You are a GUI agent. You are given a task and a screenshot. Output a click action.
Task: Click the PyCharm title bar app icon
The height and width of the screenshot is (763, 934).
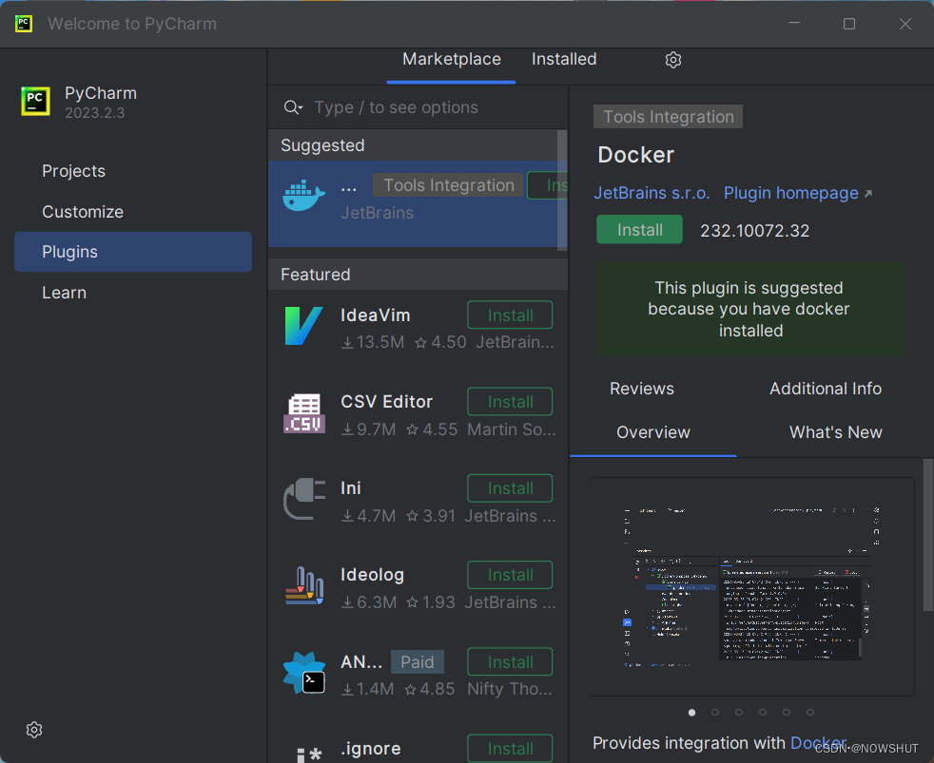point(24,24)
